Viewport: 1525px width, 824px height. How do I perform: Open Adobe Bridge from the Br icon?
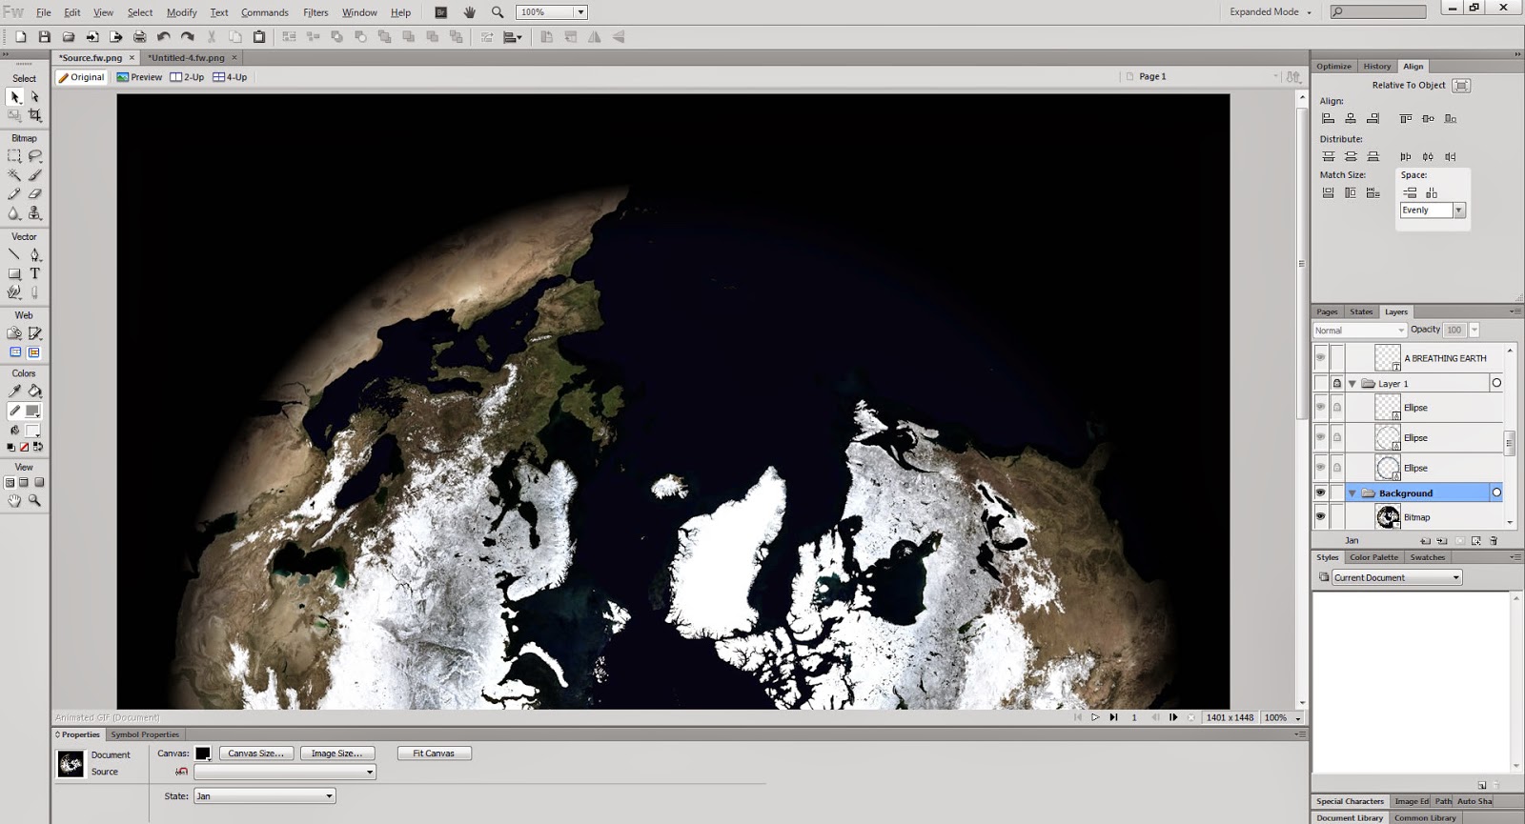(x=441, y=12)
